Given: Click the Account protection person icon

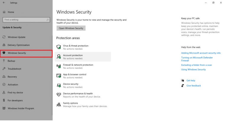Looking at the screenshot, I should point(58,56).
